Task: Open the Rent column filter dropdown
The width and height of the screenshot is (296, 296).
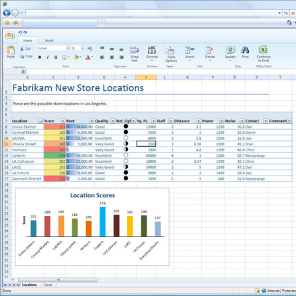Action: click(x=91, y=121)
